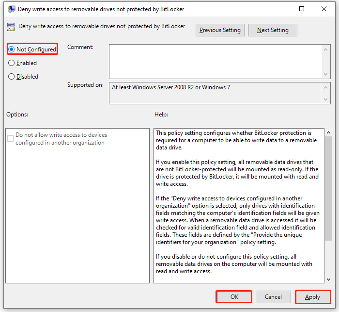The image size is (339, 312).
Task: Click Supported on scroll down arrow
Action: click(x=325, y=99)
